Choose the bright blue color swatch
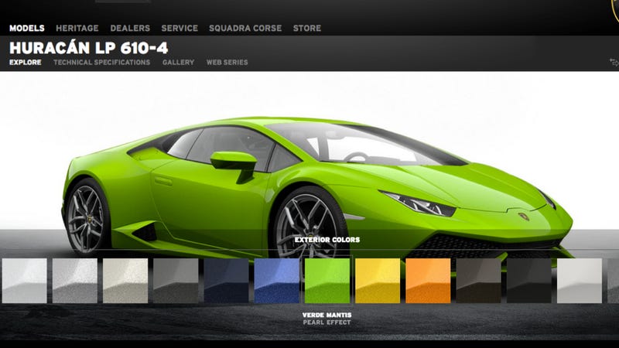The height and width of the screenshot is (348, 619). 277,281
